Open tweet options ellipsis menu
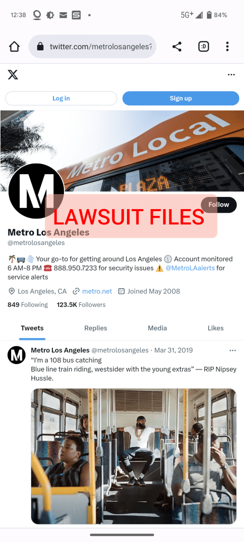 [x=232, y=350]
